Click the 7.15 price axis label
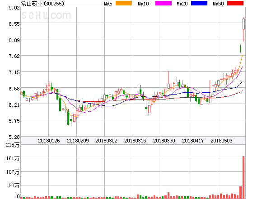This screenshot has width=271, height=199. tap(14, 72)
